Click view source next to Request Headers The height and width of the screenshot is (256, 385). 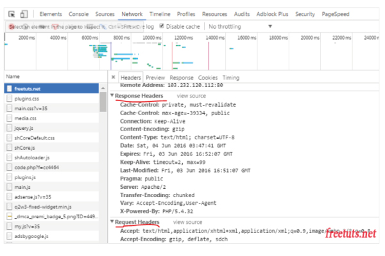point(187,222)
